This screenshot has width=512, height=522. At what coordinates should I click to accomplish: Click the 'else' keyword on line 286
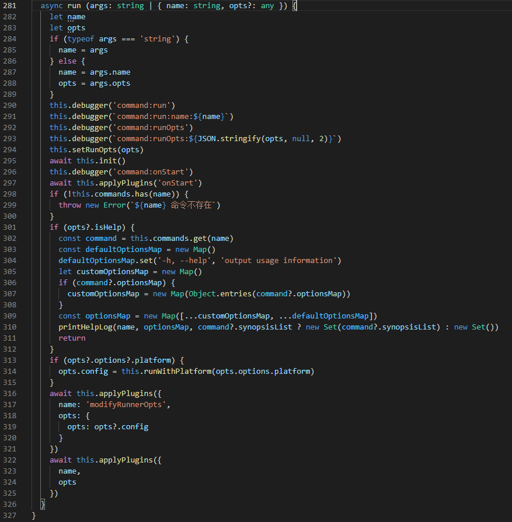(x=67, y=61)
